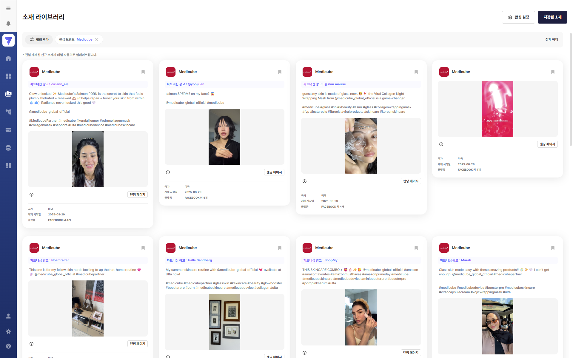Open the database stack sidebar icon
Viewport: 573px width, 358px height.
(x=8, y=148)
